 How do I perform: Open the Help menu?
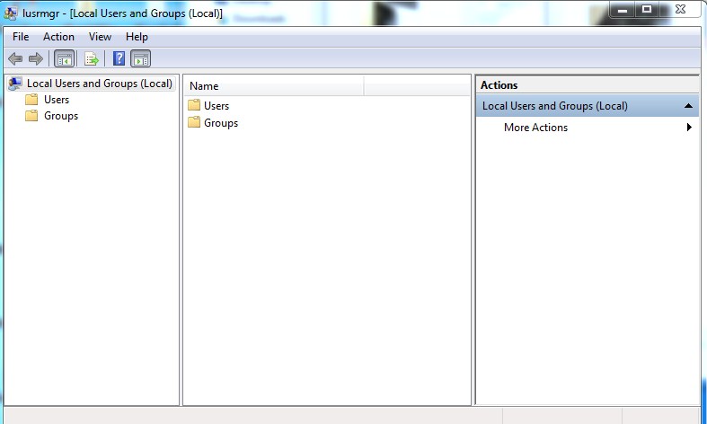[x=137, y=37]
